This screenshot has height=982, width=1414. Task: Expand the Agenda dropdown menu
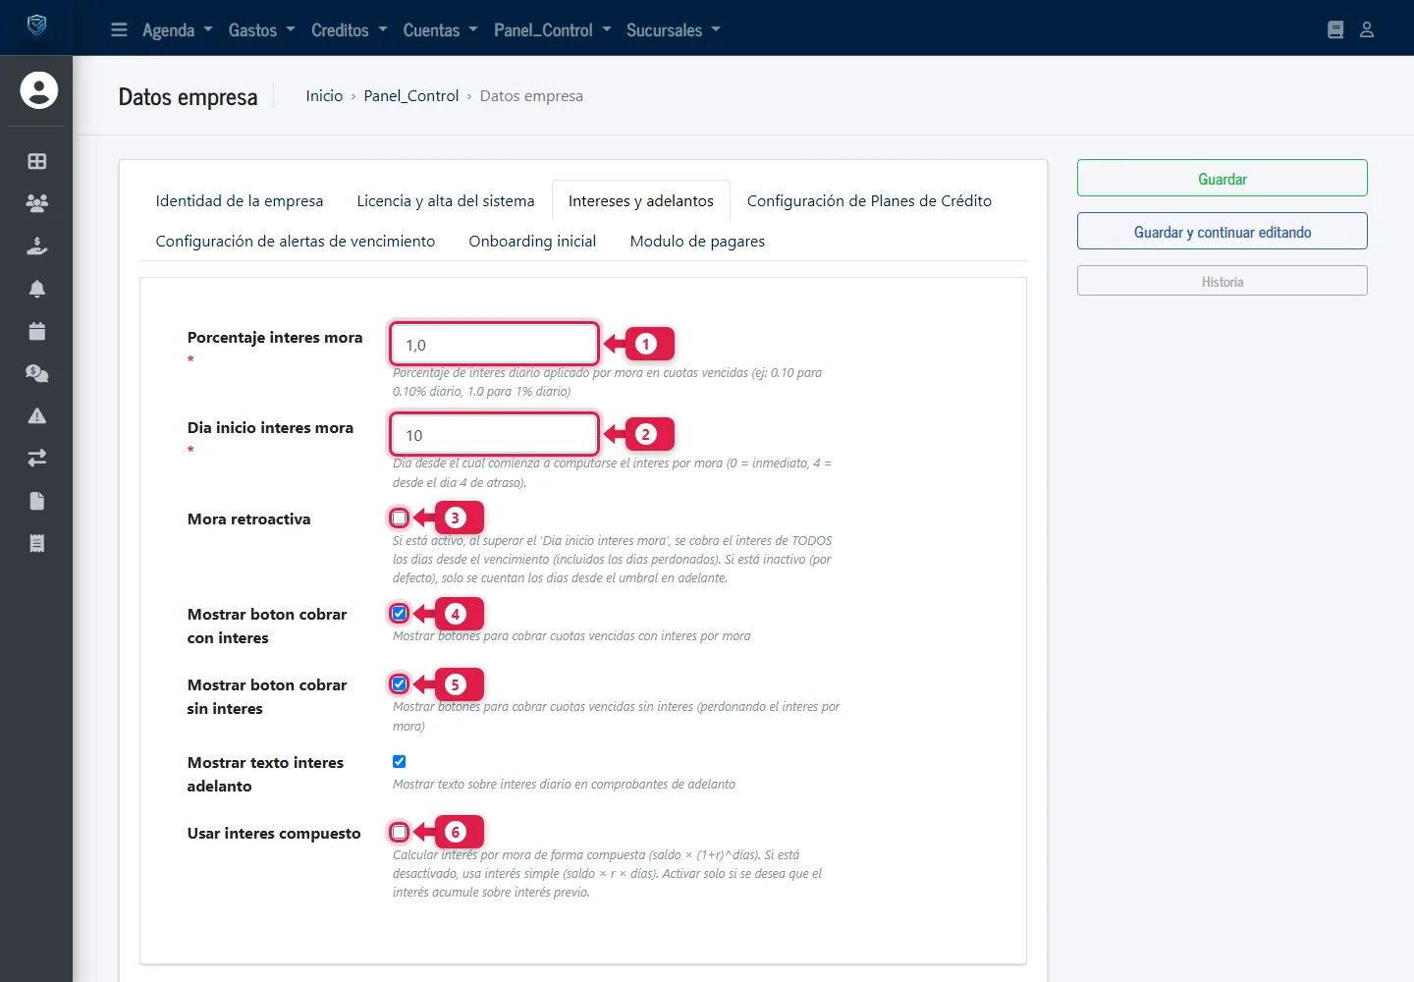[178, 29]
